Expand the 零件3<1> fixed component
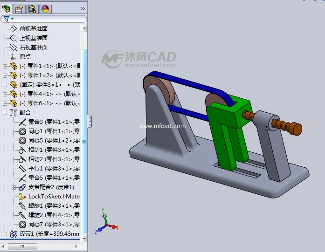Screen dimensions: 325x252 tap(5, 85)
